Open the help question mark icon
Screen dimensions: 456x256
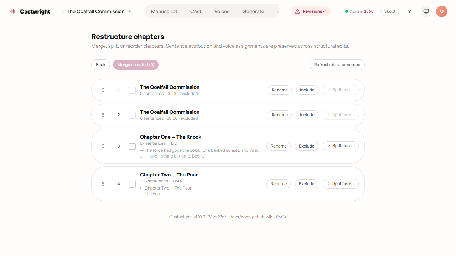point(410,11)
